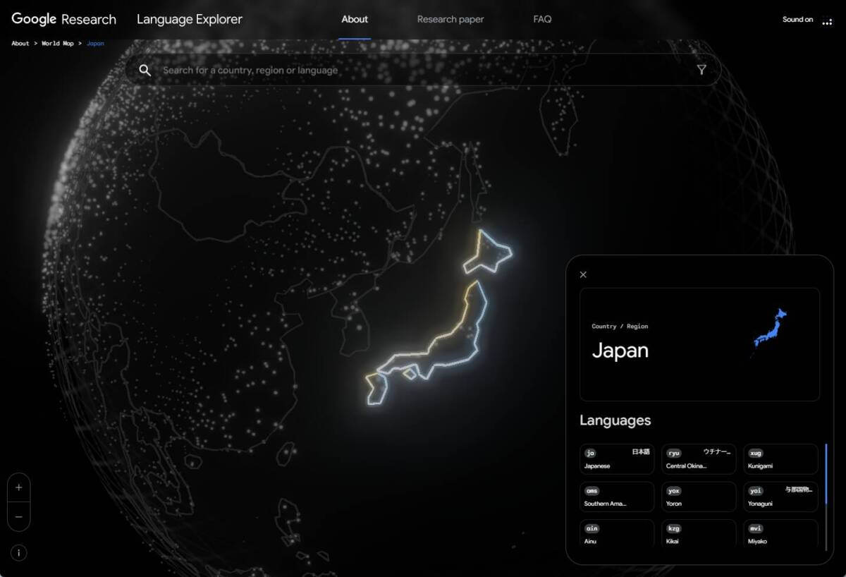Switch to the Research paper tab
The height and width of the screenshot is (577, 846).
450,19
